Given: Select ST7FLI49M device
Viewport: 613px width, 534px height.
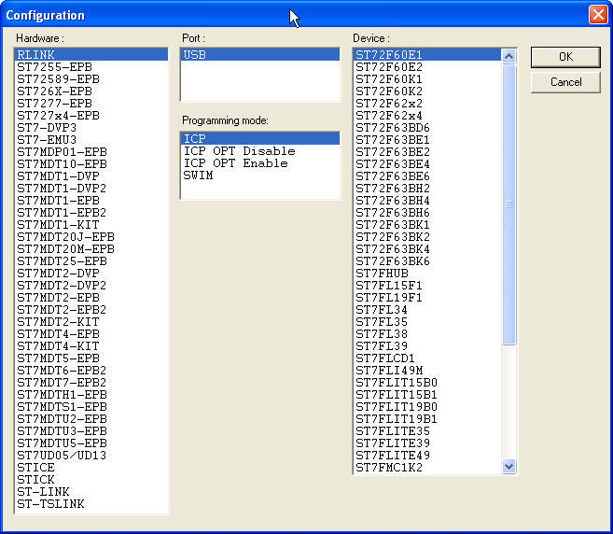Looking at the screenshot, I should [x=427, y=370].
